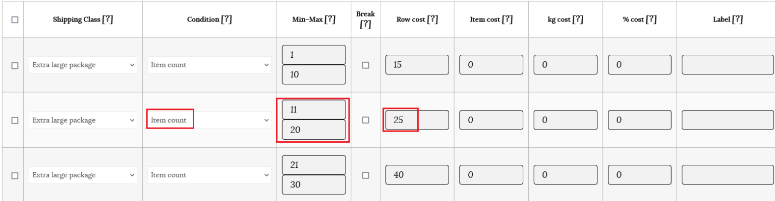This screenshot has width=775, height=201.
Task: Open Shipping Class dropdown in first row
Action: pos(83,65)
